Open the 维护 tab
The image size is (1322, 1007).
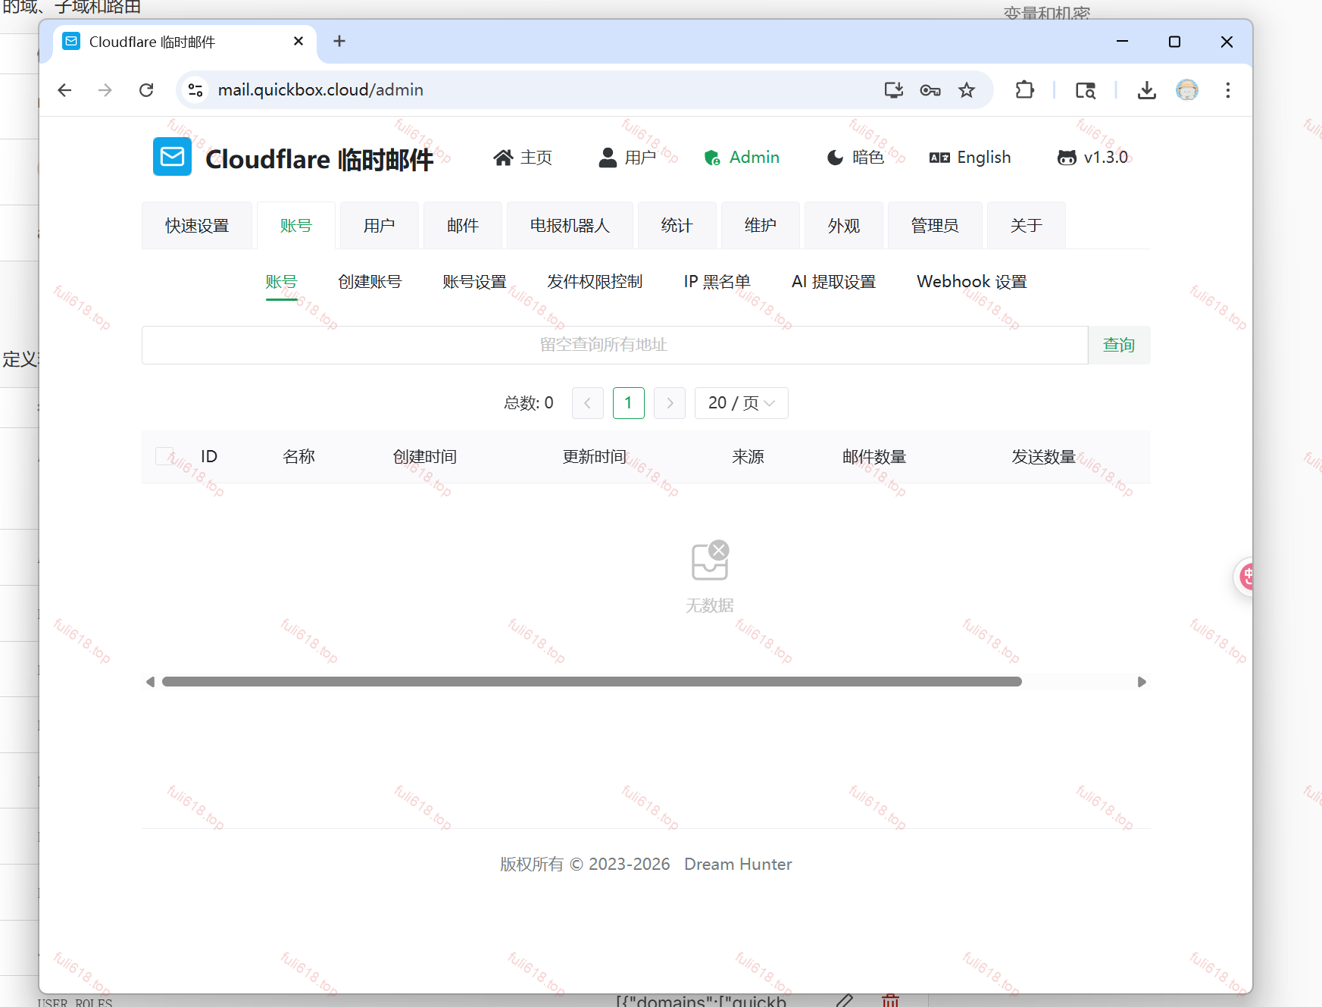761,226
